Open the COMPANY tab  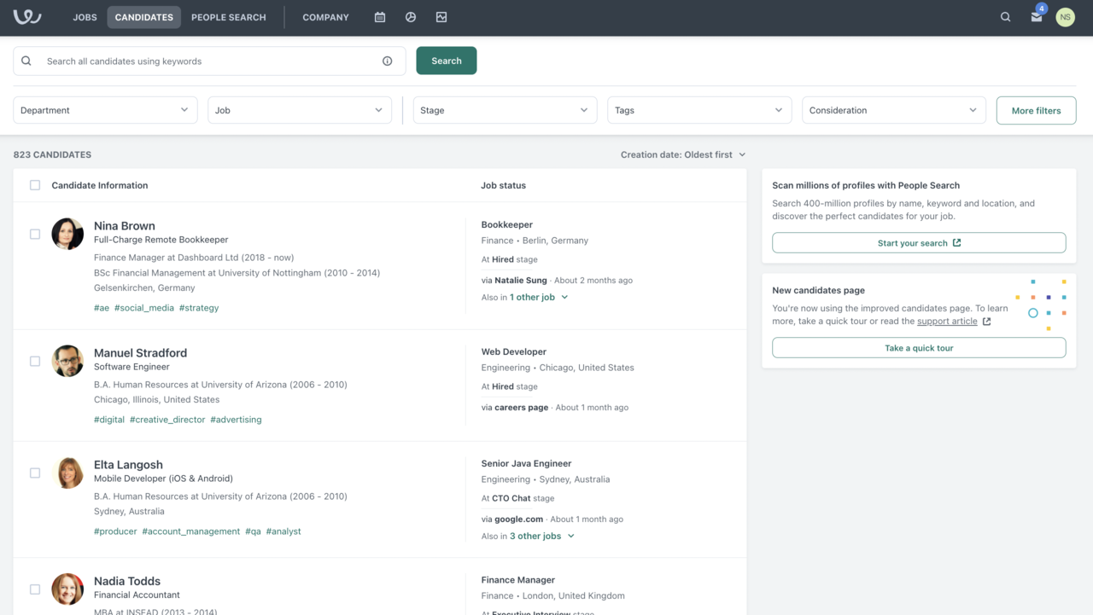click(x=325, y=17)
